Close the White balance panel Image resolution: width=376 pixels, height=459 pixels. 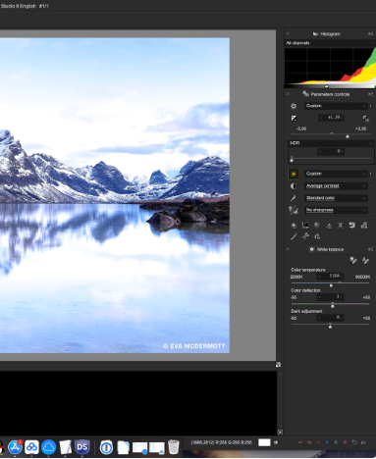(288, 249)
